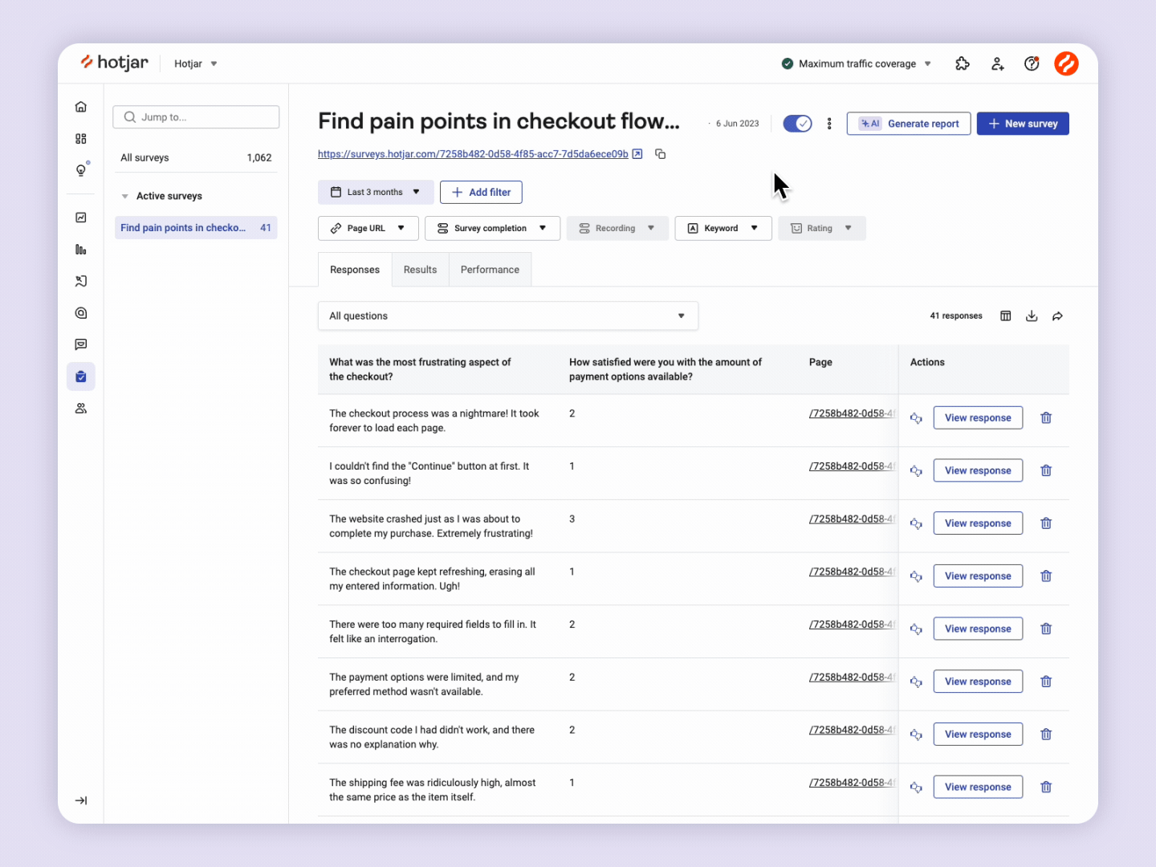
Task: Open the Surveys clipboard icon in sidebar
Action: [81, 377]
